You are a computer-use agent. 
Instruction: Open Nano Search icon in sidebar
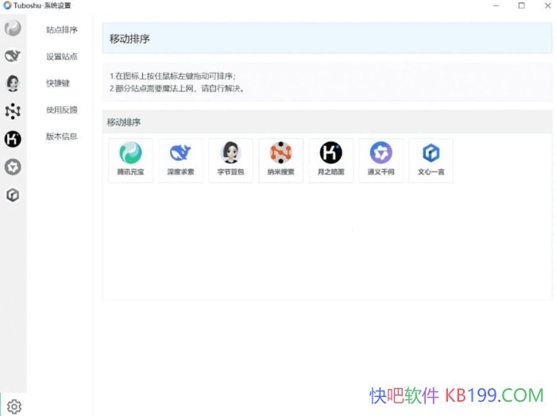13,111
